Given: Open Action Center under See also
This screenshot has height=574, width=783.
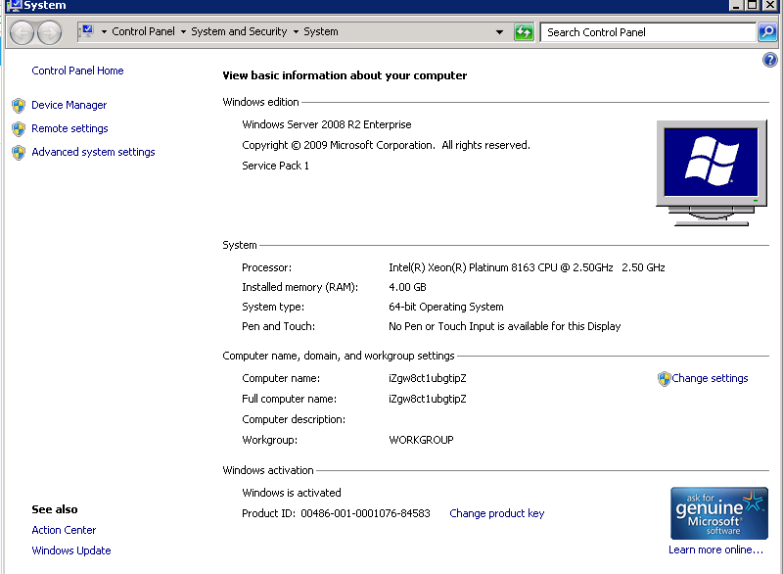Looking at the screenshot, I should coord(64,530).
